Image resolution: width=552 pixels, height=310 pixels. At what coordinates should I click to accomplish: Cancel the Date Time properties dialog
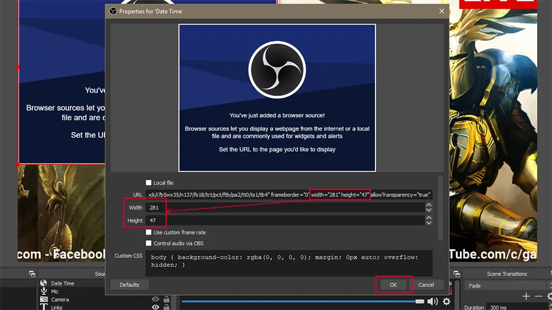tap(426, 285)
